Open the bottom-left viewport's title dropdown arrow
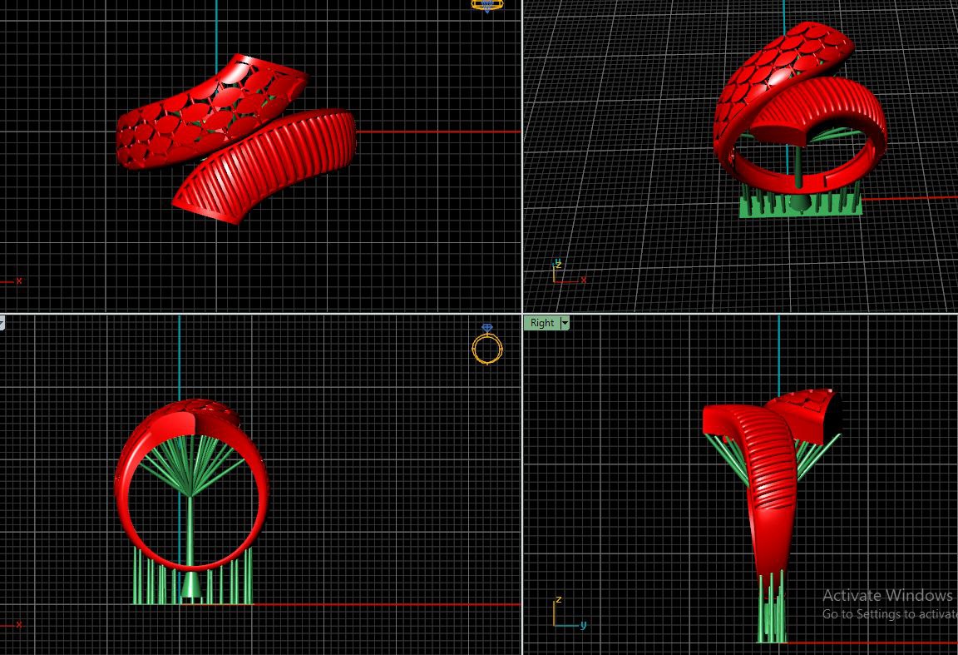The width and height of the screenshot is (958, 655). click(x=2, y=323)
